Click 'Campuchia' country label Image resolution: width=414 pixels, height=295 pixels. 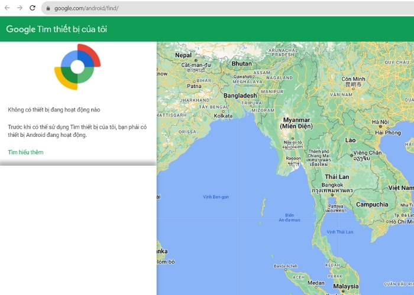372,204
